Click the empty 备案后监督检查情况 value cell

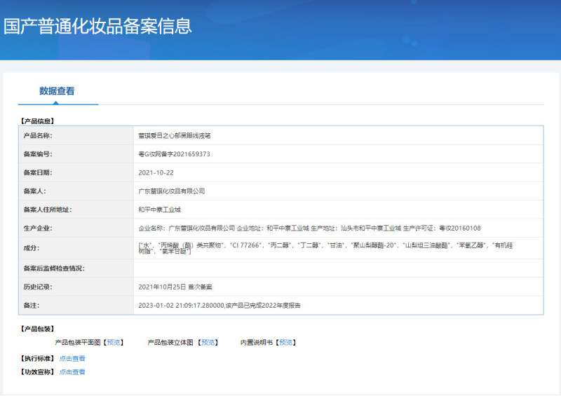click(x=338, y=268)
